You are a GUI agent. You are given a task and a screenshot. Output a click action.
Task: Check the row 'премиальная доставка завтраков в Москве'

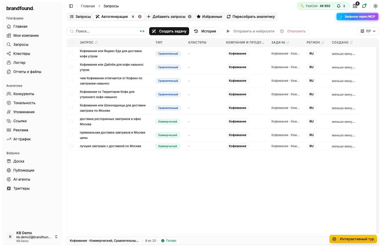tap(72, 135)
